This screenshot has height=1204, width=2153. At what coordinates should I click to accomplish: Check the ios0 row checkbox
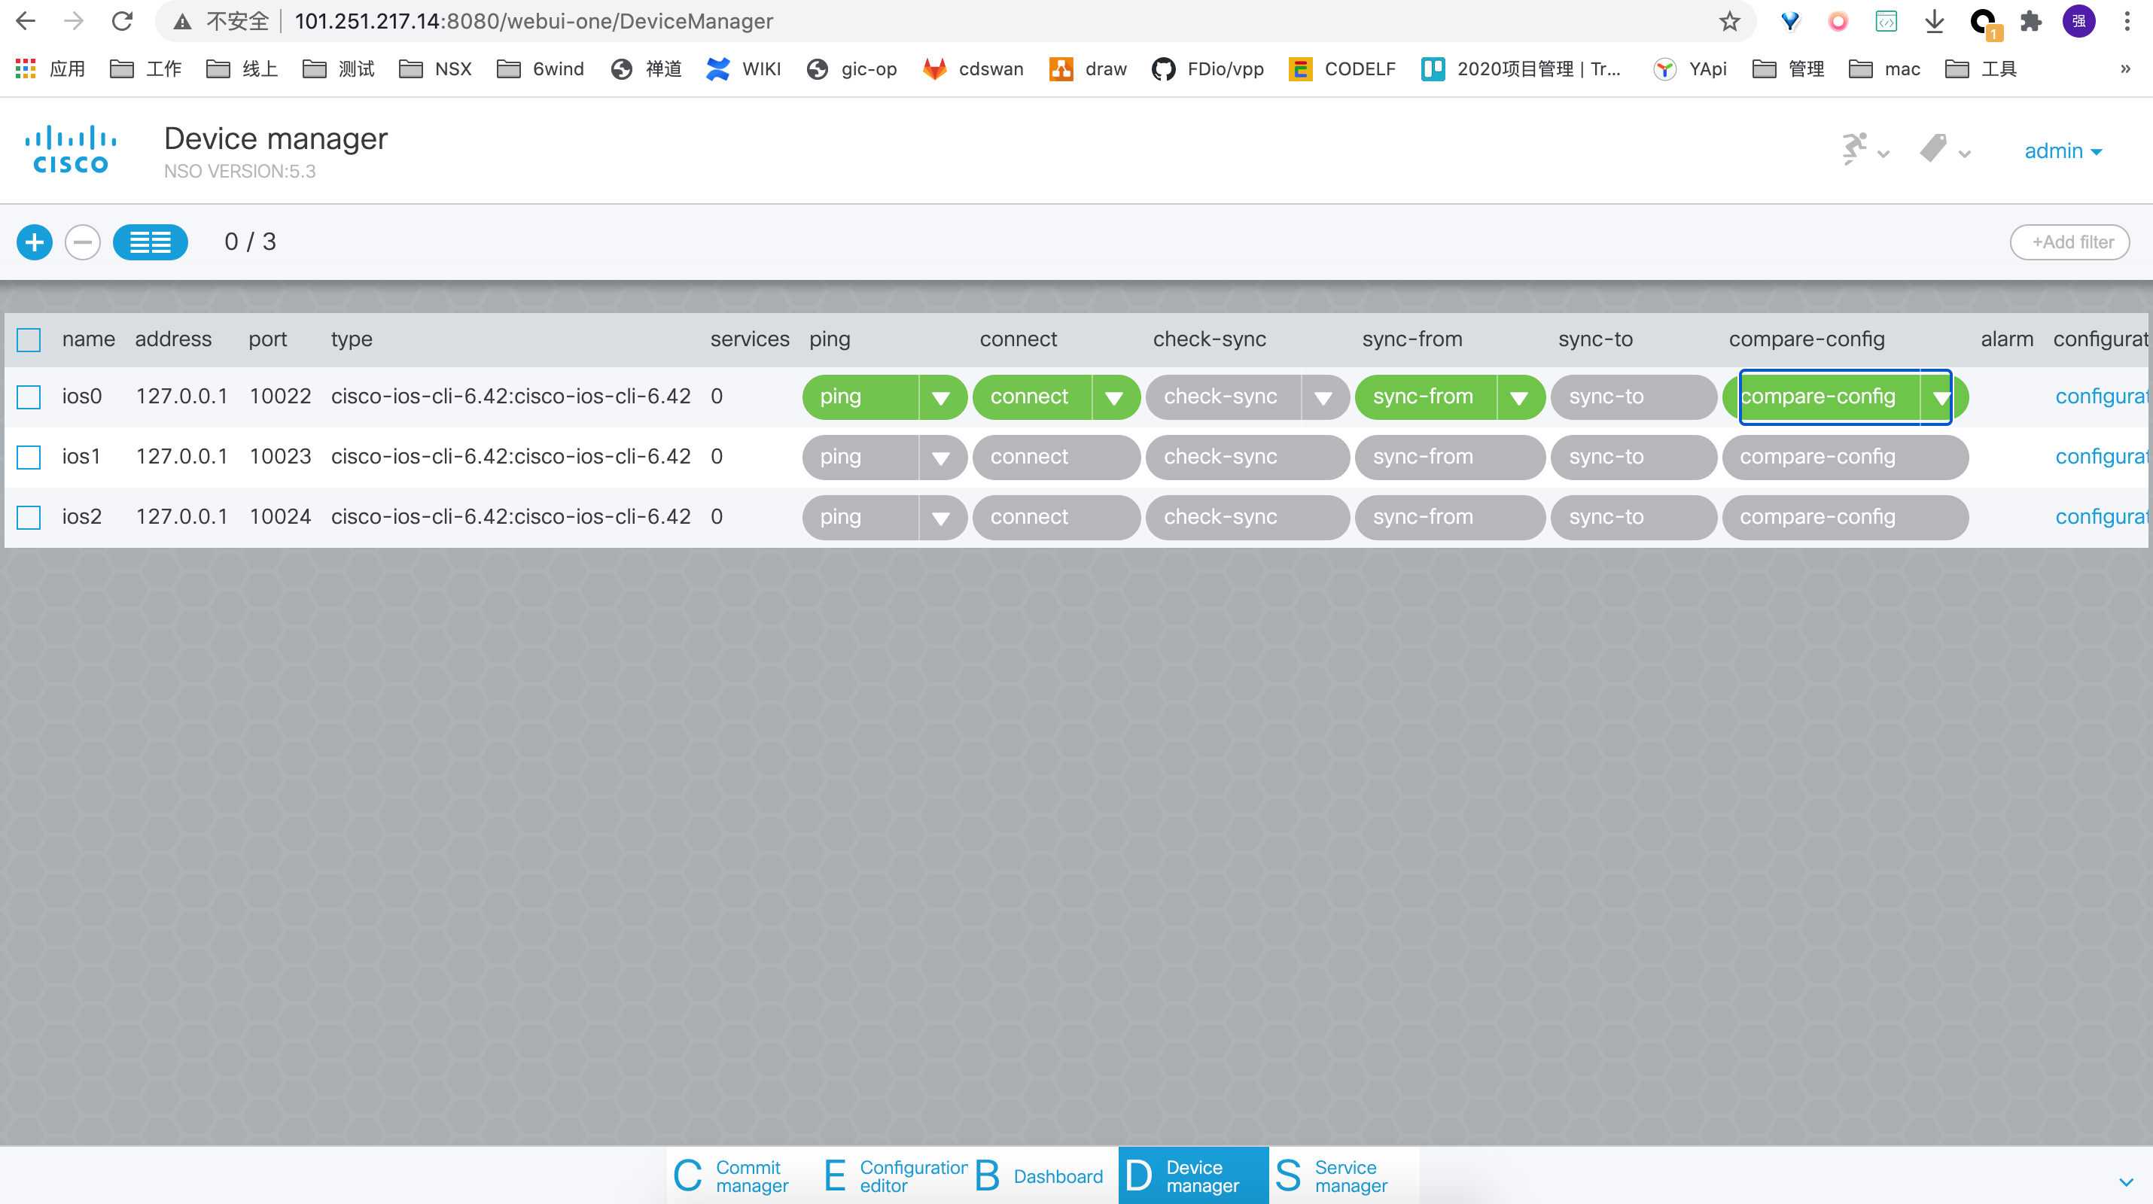click(x=29, y=397)
